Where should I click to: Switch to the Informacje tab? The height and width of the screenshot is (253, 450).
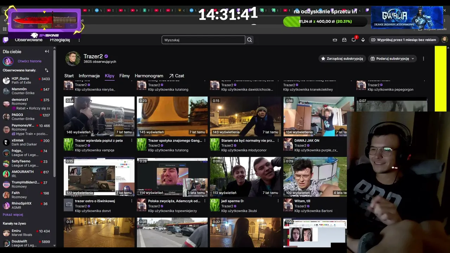89,76
